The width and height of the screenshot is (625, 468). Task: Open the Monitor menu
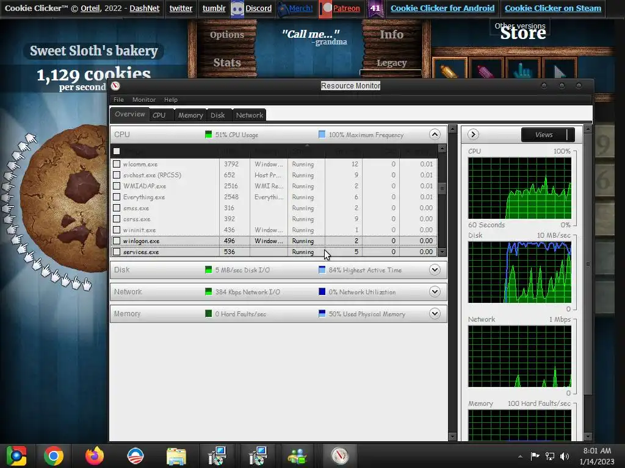[x=144, y=100]
